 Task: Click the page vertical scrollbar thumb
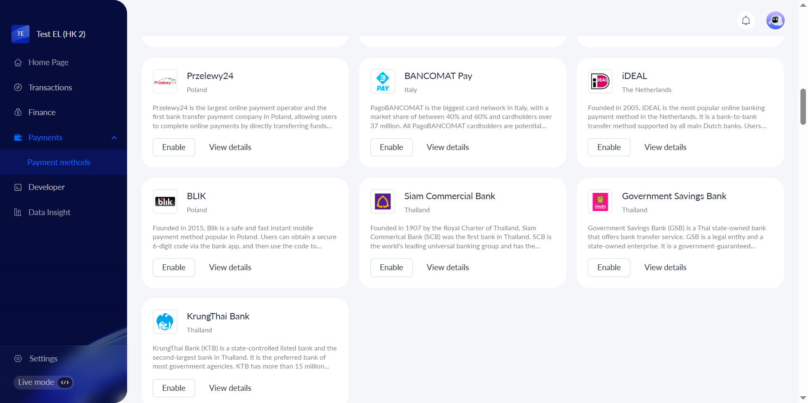click(x=803, y=107)
